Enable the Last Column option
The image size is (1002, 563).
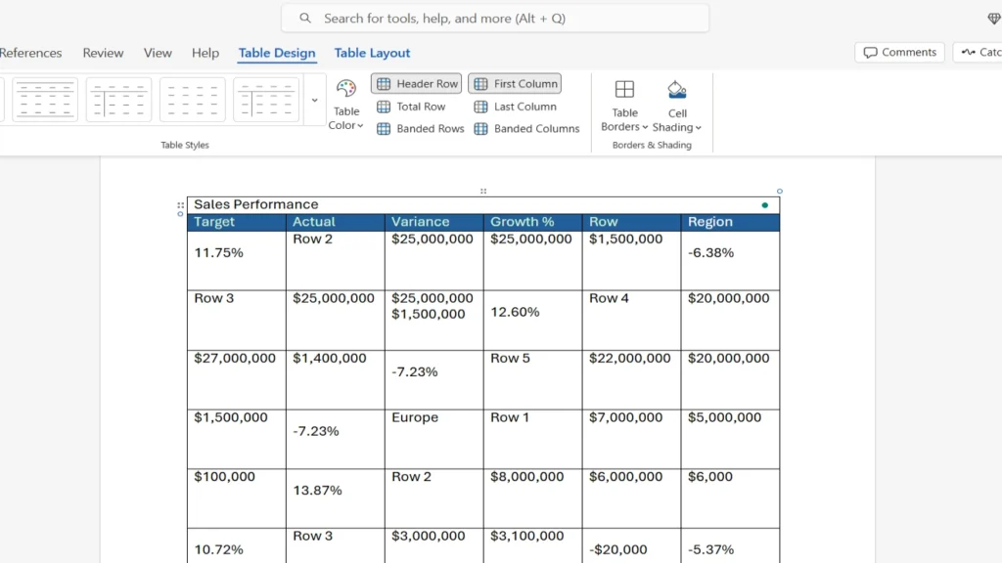point(515,107)
